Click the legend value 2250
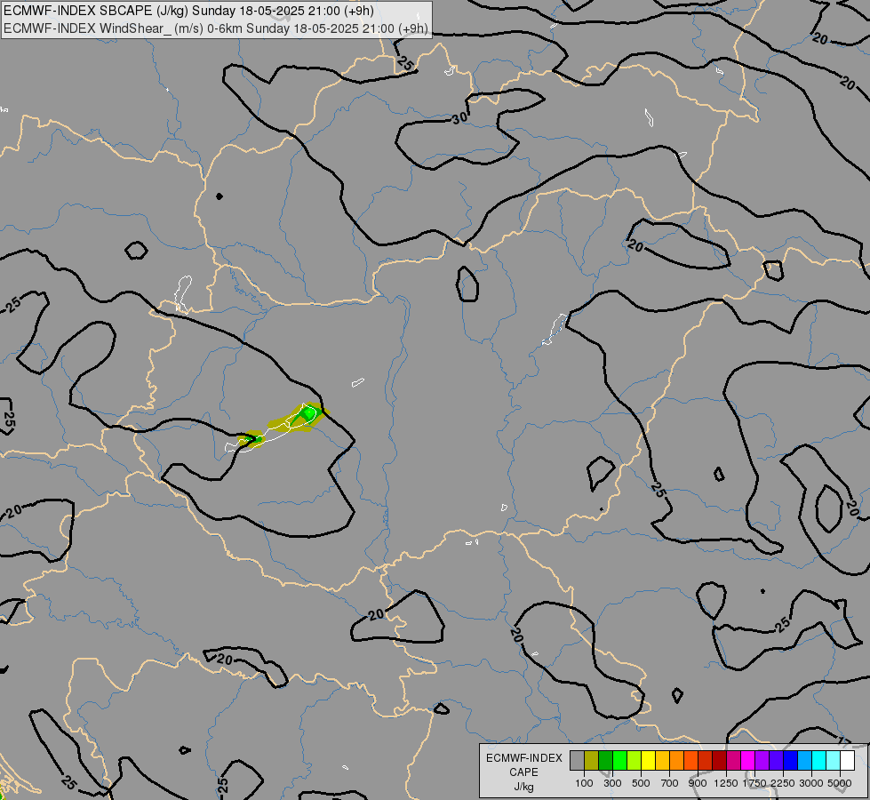This screenshot has width=870, height=800. coord(783,783)
